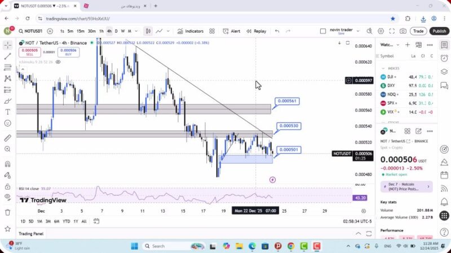Open the Trading Panel tab
This screenshot has width=451, height=253.
coord(31,234)
